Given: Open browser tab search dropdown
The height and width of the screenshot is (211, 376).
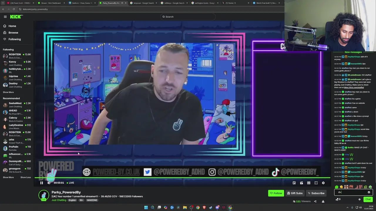Looking at the screenshot, I should 3,3.
